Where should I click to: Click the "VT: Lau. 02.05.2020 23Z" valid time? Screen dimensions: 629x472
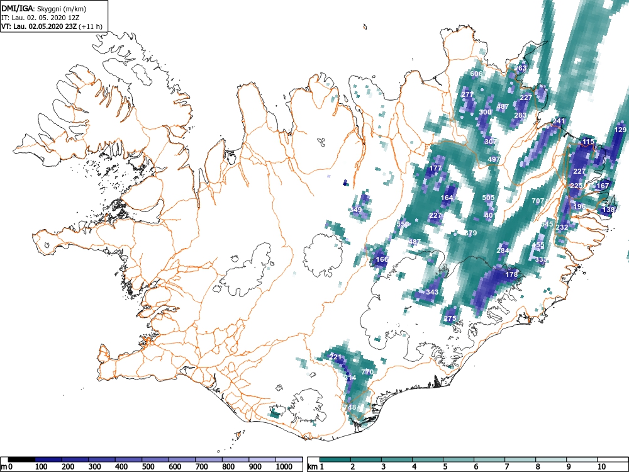point(39,26)
